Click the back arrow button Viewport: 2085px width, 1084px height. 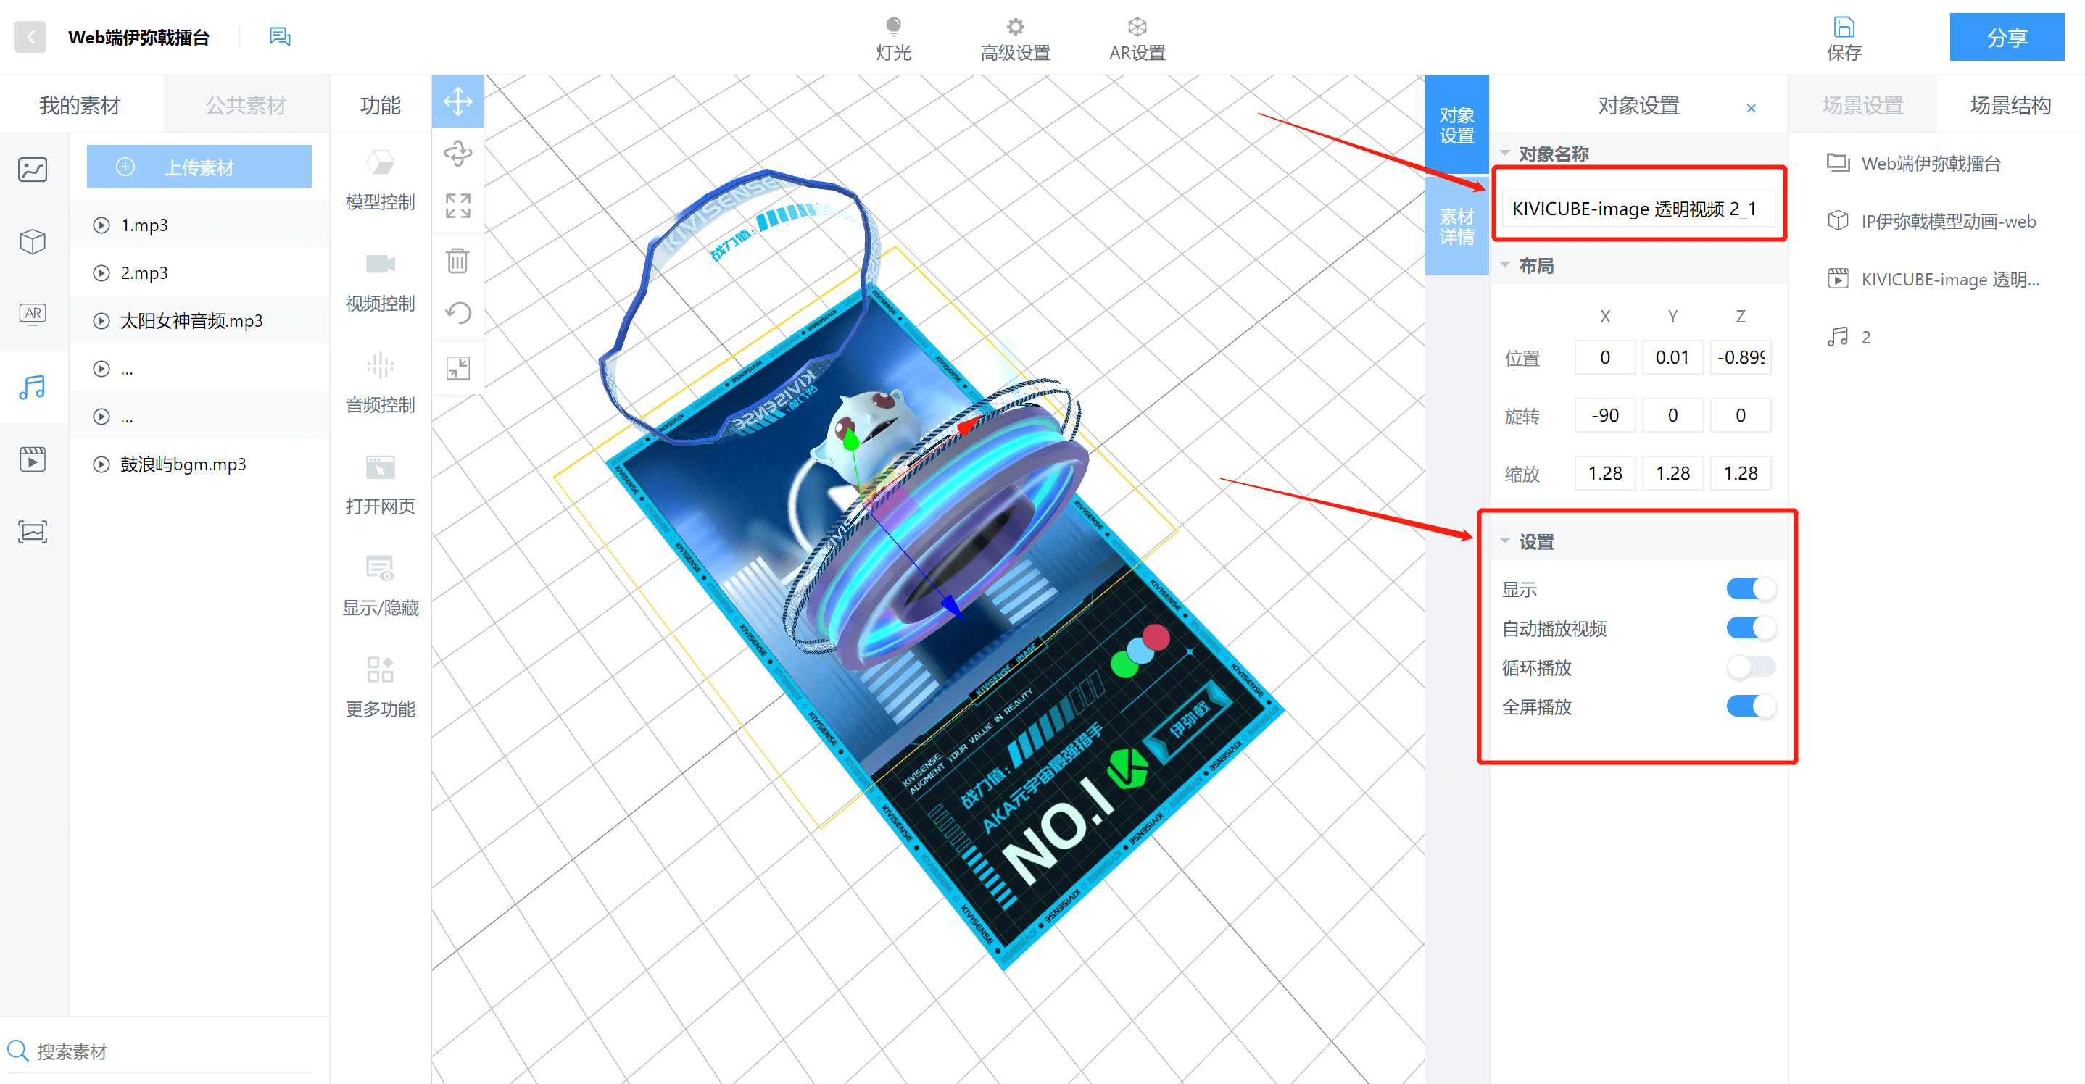30,37
